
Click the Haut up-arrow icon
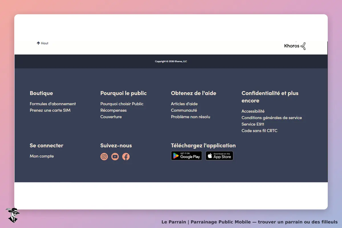point(38,43)
